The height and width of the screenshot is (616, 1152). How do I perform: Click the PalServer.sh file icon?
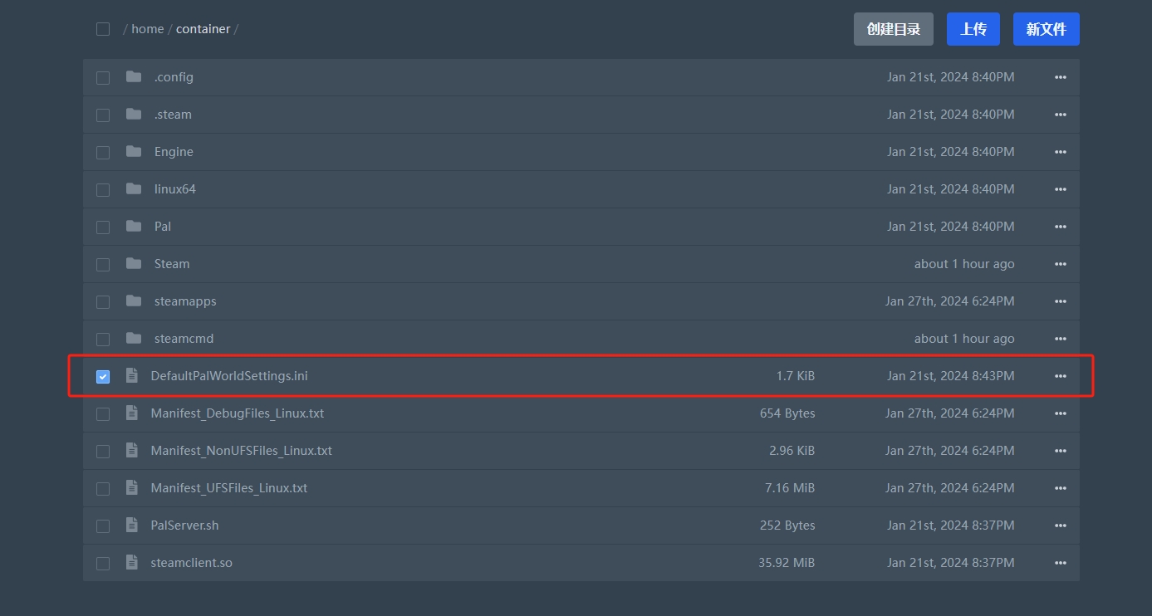[x=131, y=525]
